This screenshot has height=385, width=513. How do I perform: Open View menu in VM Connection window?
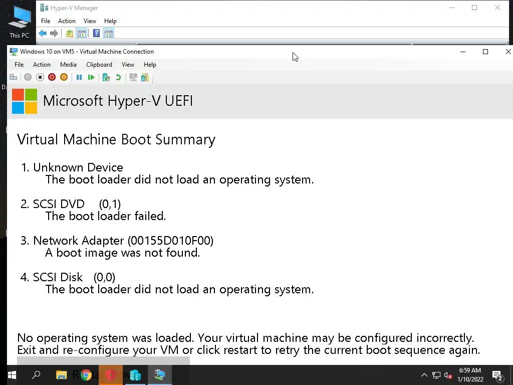(x=128, y=65)
